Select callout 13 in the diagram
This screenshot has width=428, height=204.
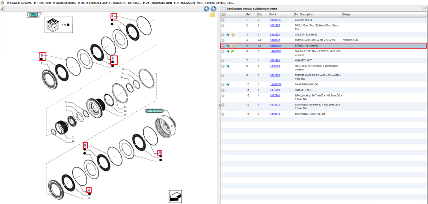pos(125,107)
